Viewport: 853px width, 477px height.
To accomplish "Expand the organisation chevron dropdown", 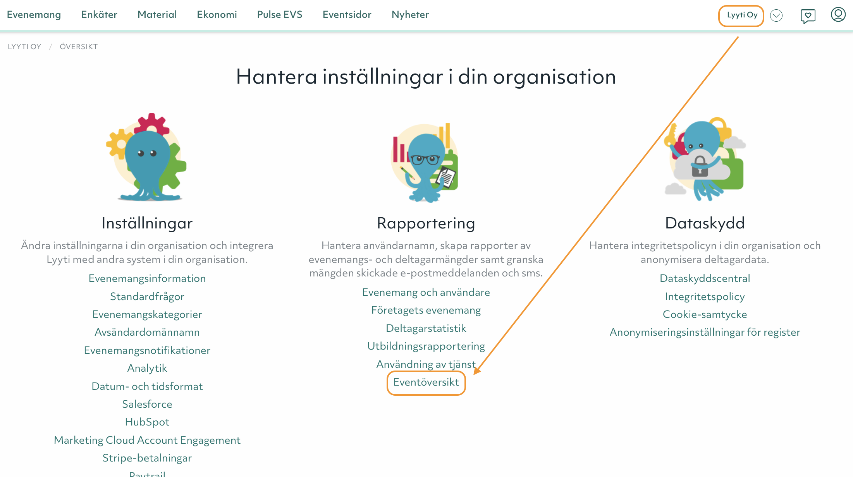I will click(776, 15).
